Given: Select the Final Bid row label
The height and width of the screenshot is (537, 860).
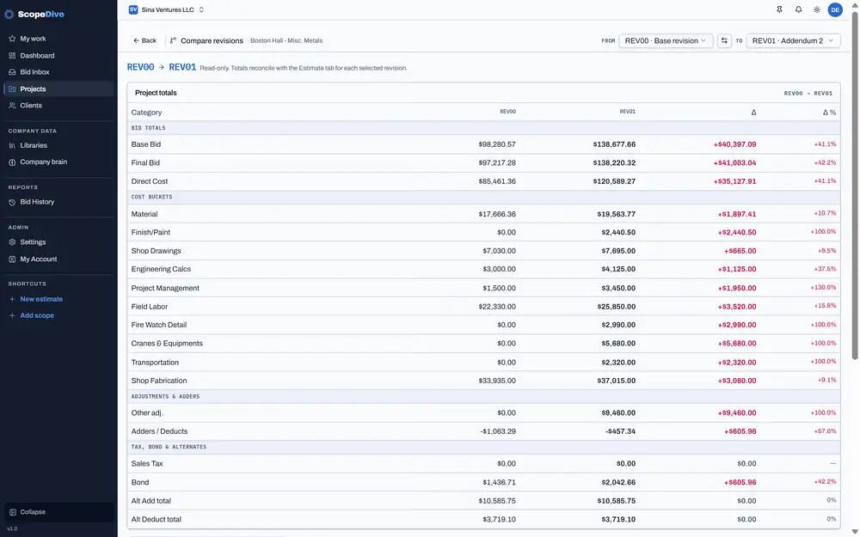Looking at the screenshot, I should pos(145,162).
